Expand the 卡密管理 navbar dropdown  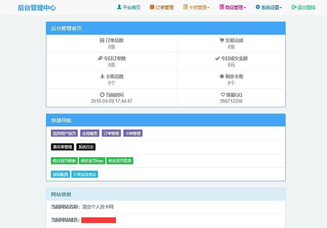tap(196, 7)
